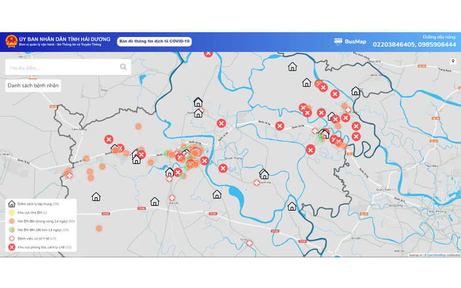
Task: Click the hotline number 02203846405
Action: [393, 45]
